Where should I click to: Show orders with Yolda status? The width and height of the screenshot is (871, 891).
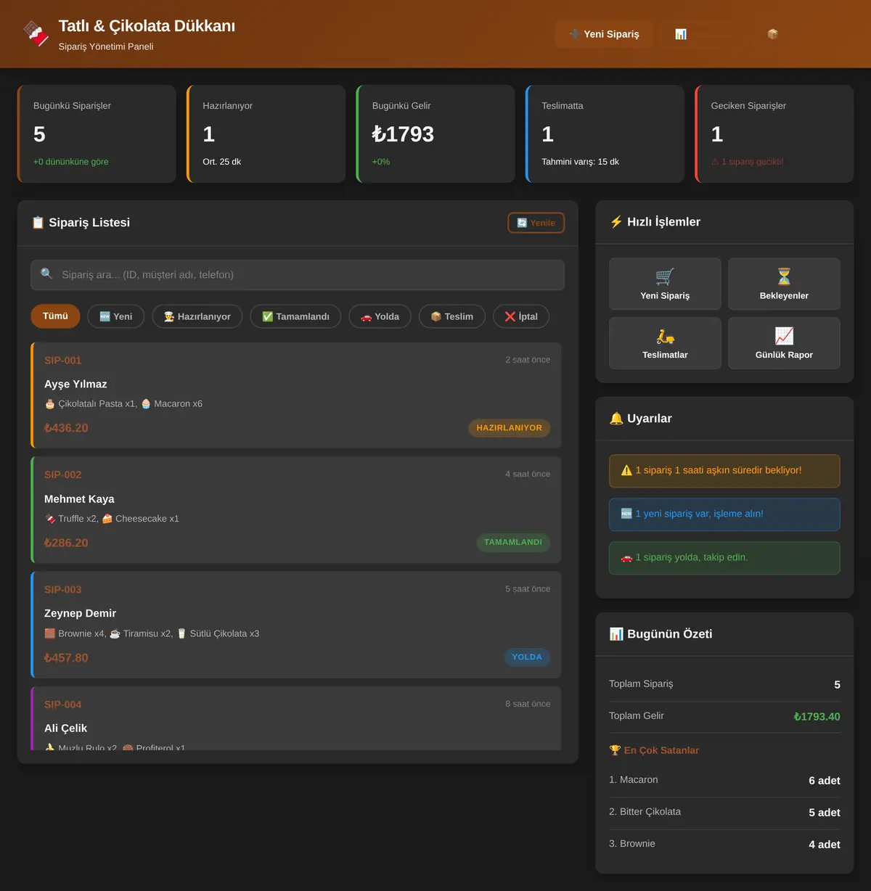tap(380, 316)
